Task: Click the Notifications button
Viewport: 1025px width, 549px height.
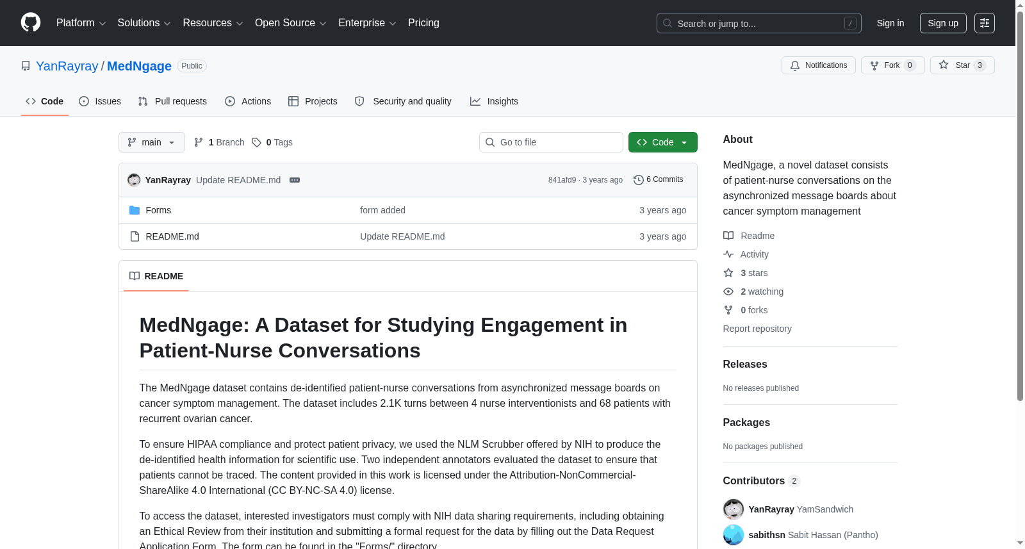Action: (819, 65)
